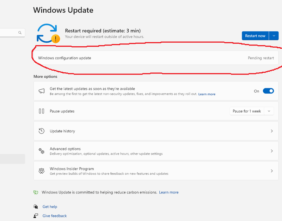Screen dimensions: 282x221
Task: Open Learn more about carbon emissions
Action: [169, 192]
